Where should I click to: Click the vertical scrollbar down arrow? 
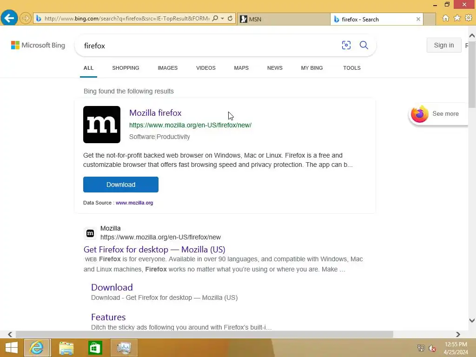click(x=472, y=320)
